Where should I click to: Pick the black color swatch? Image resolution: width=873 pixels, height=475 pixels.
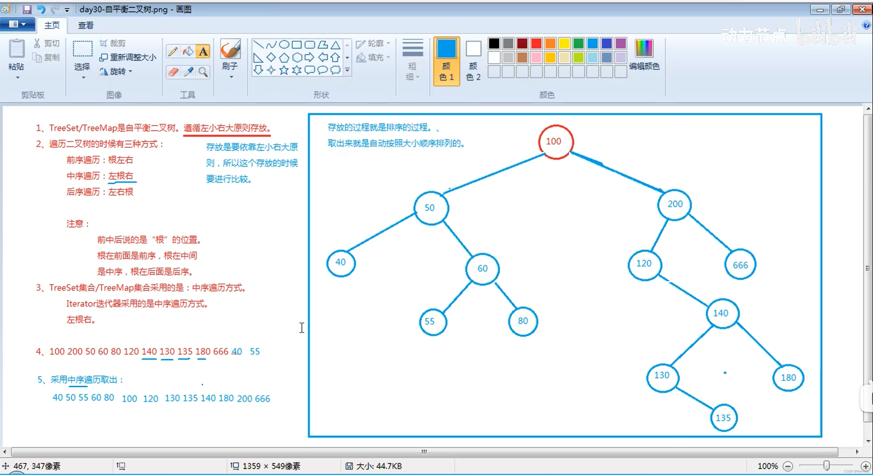(x=494, y=43)
